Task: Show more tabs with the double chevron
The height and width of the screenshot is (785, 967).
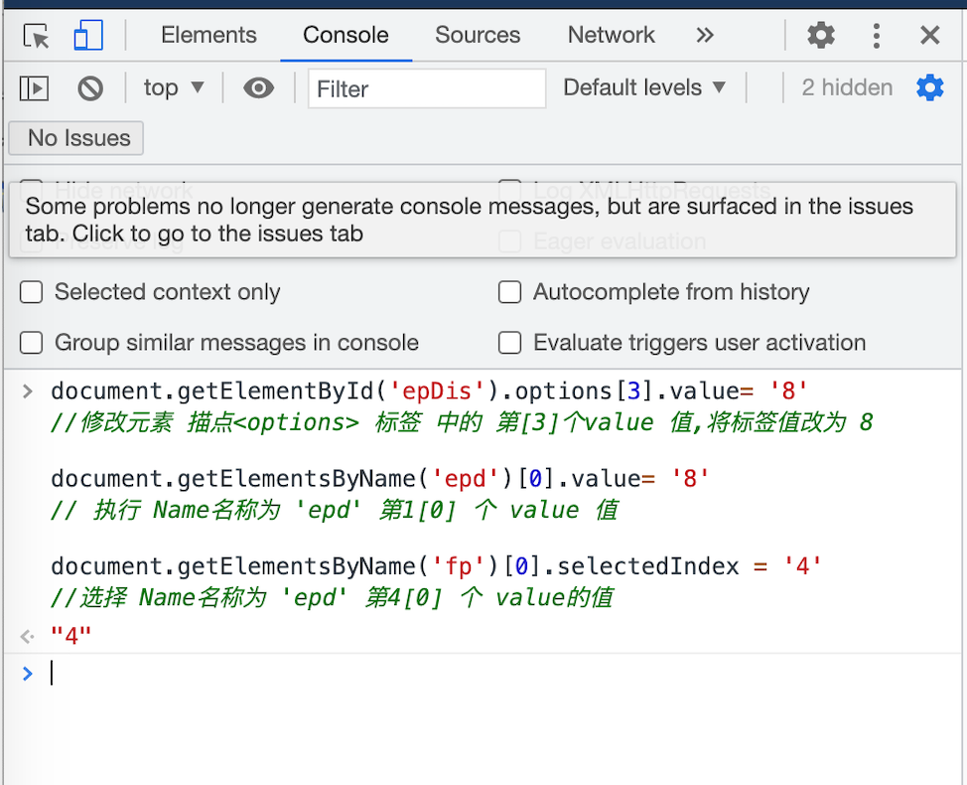Action: [705, 36]
